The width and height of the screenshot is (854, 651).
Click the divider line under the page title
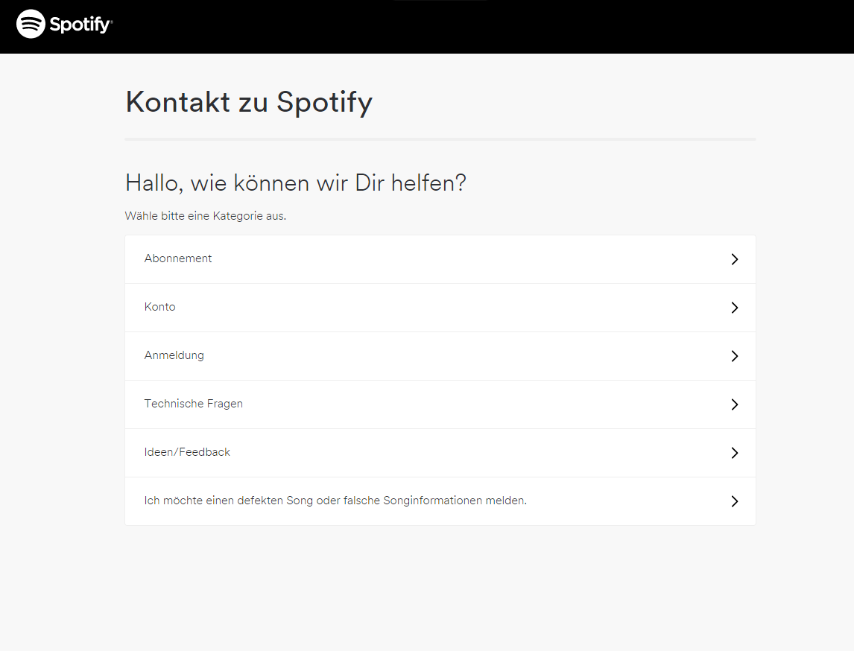[x=440, y=139]
